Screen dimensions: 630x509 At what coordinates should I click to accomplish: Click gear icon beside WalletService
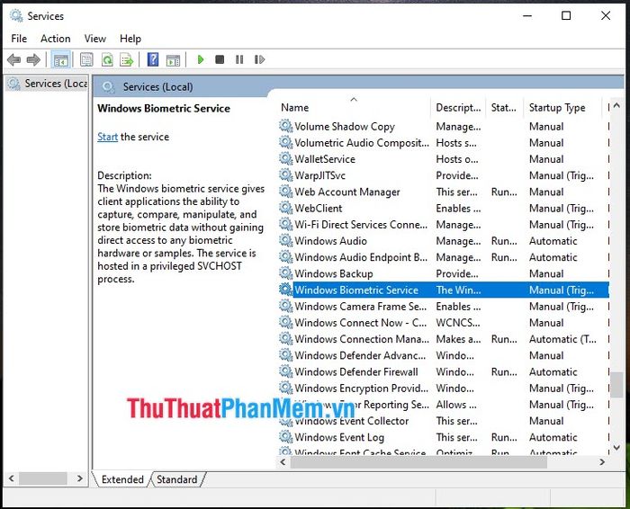tap(285, 158)
